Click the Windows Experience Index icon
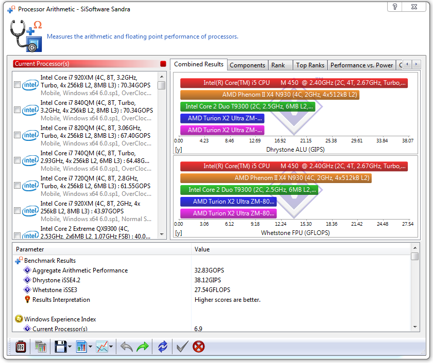The height and width of the screenshot is (363, 433). (19, 319)
